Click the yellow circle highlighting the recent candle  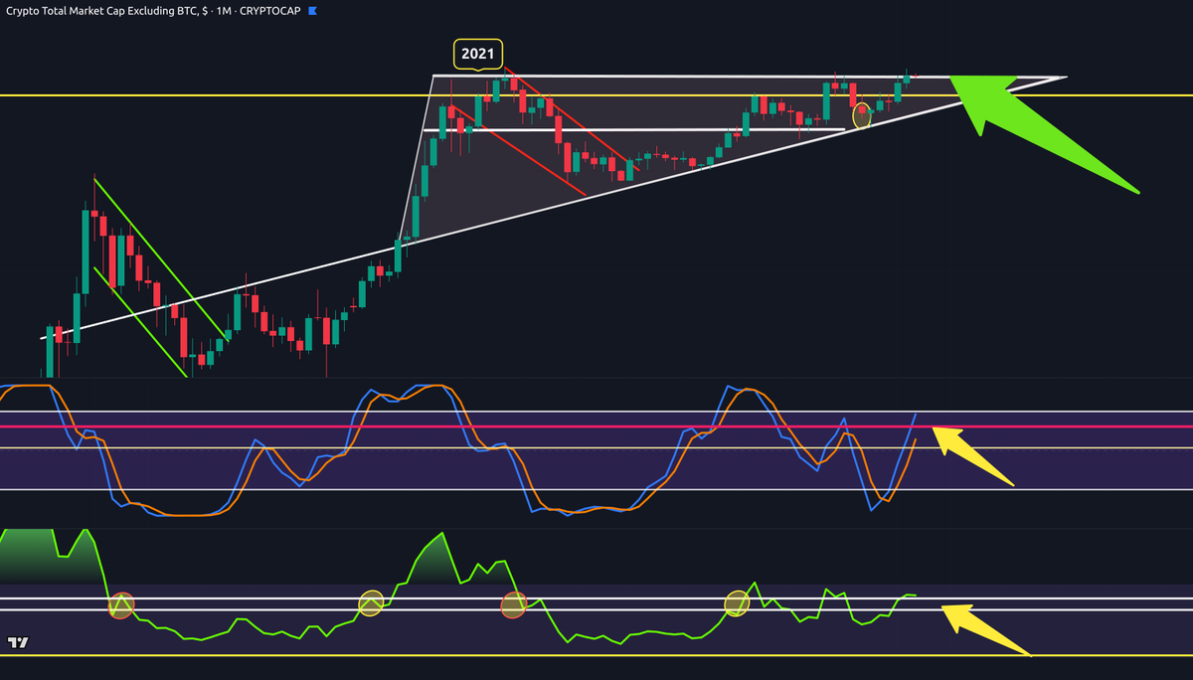pos(860,117)
